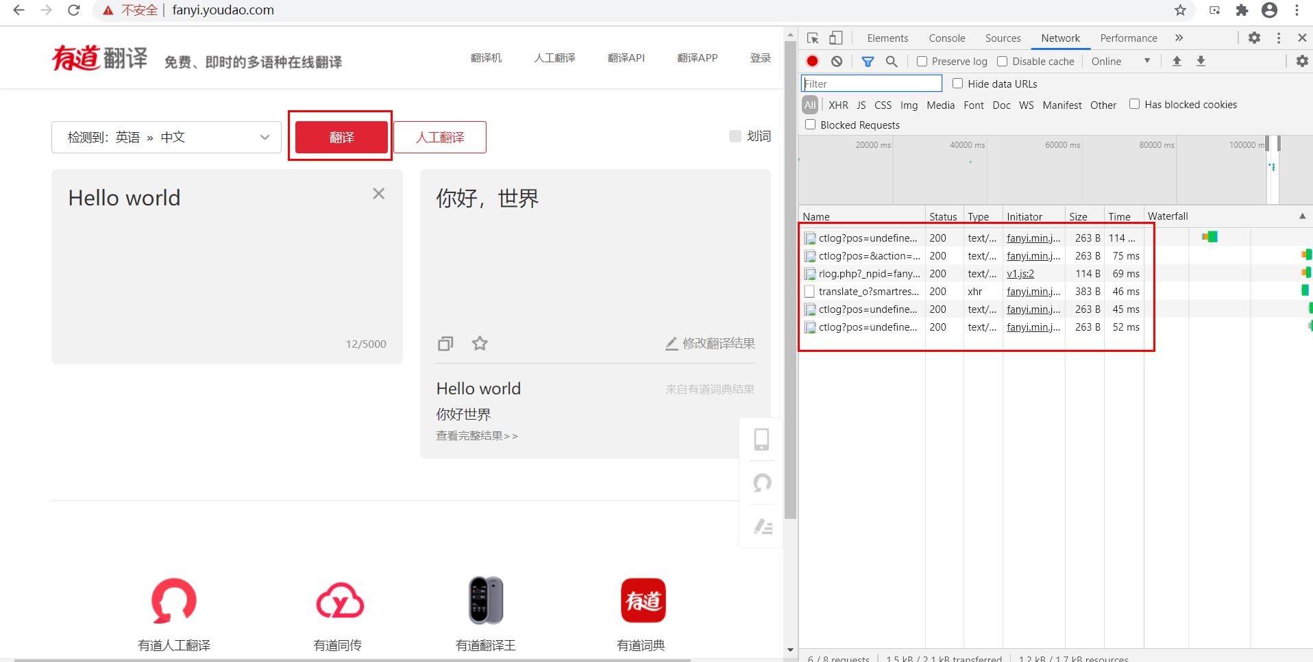Click the page vertical scrollbar thumb
Image resolution: width=1313 pixels, height=662 pixels.
pyautogui.click(x=790, y=281)
